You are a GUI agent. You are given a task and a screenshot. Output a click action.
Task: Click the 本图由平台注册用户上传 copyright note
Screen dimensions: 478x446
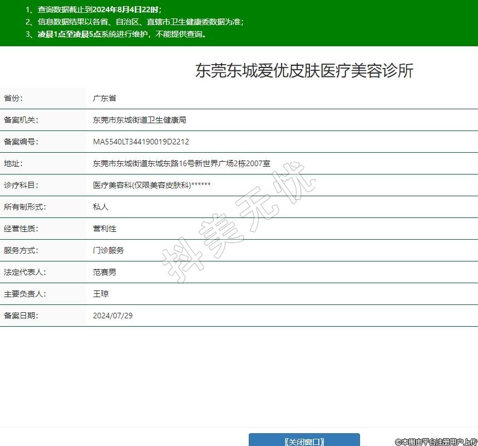436,441
